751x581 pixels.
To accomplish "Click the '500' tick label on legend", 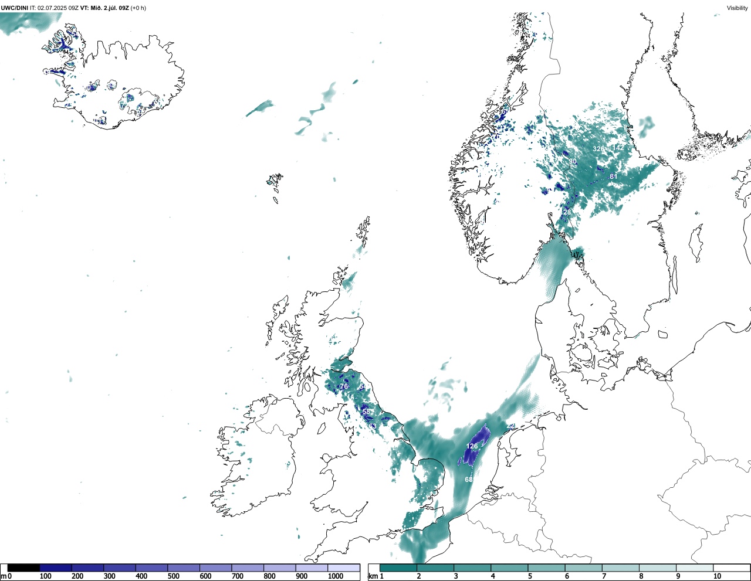I will [x=173, y=576].
